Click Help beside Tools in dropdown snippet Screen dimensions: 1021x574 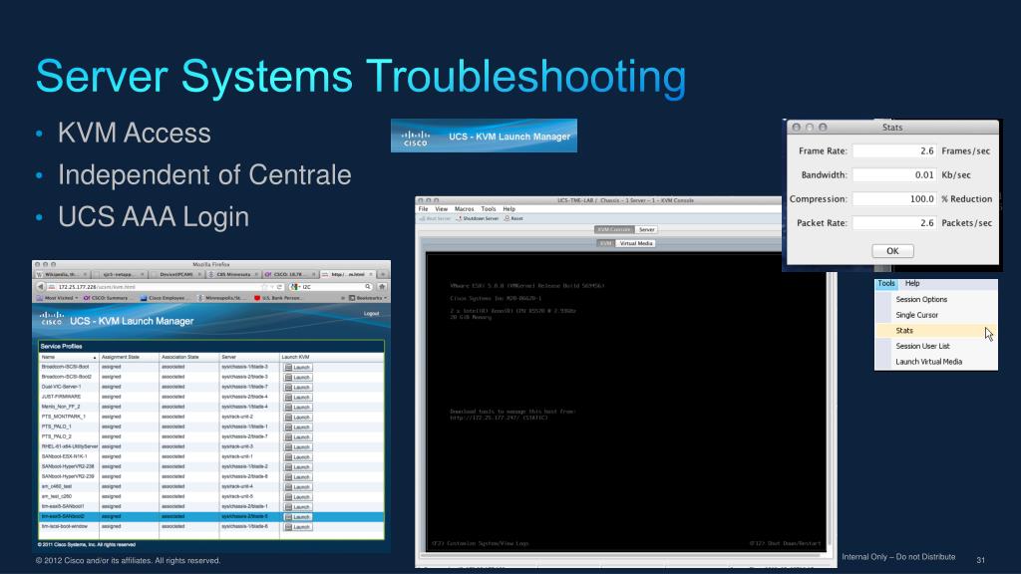[912, 284]
